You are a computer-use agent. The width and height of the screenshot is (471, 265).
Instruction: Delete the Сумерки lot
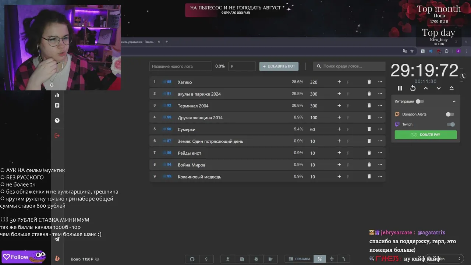click(x=369, y=129)
